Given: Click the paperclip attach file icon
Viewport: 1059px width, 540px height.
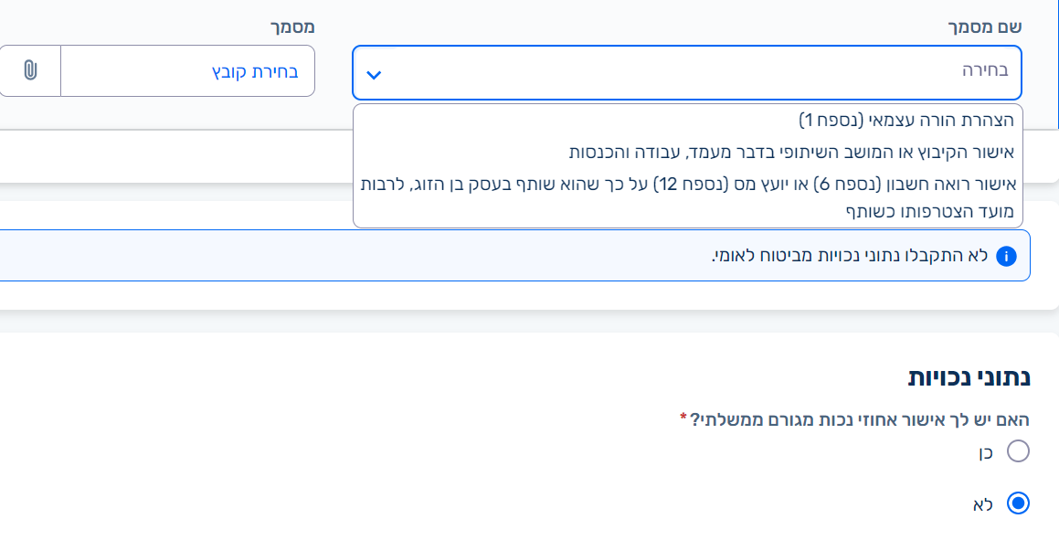Looking at the screenshot, I should coord(30,70).
